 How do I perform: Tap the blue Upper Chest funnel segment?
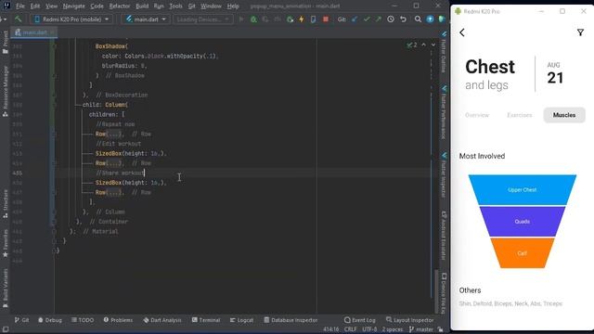click(x=523, y=189)
